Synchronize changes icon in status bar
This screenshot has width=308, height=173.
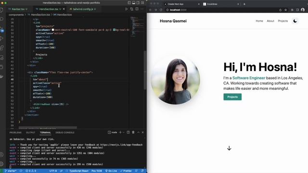(21, 171)
